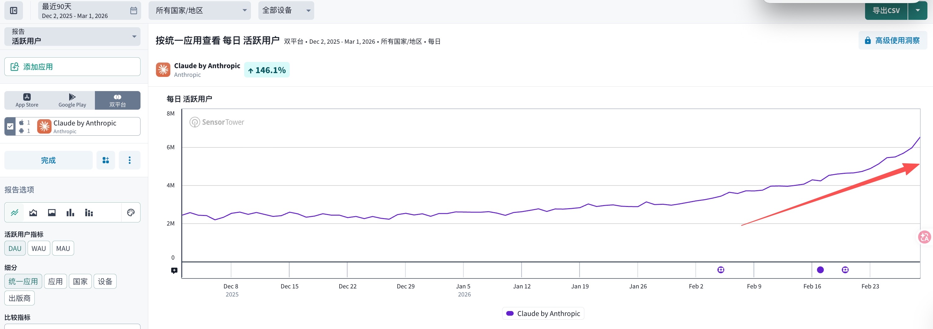Toggle the MAU metric
The image size is (933, 329).
click(x=63, y=249)
